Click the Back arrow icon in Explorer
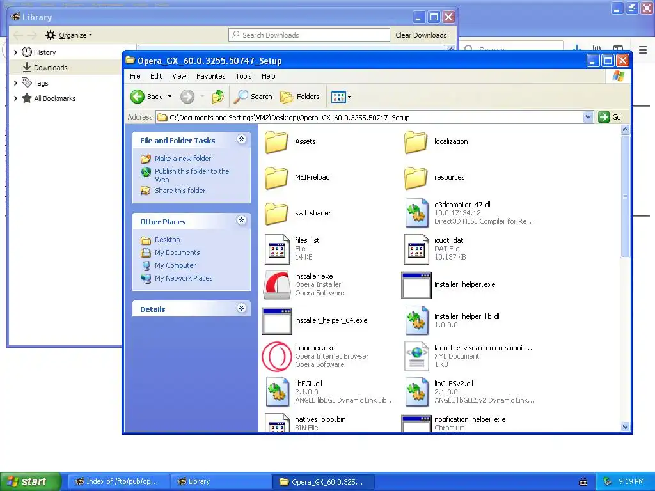This screenshot has height=491, width=655. 137,97
